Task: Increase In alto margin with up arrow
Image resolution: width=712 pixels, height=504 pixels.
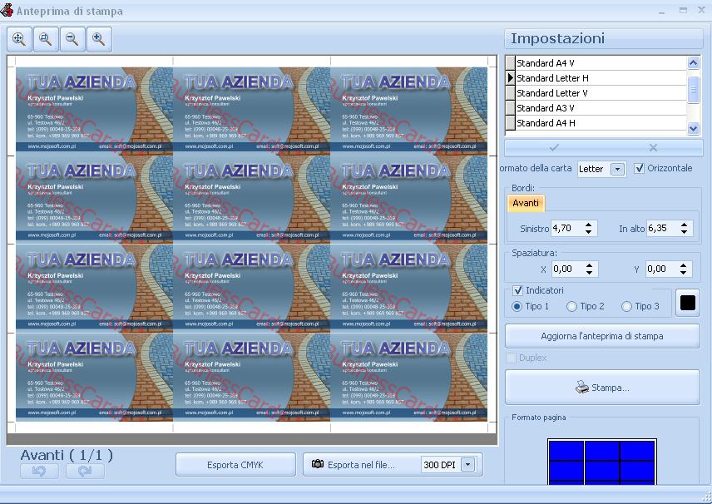Action: click(x=684, y=225)
